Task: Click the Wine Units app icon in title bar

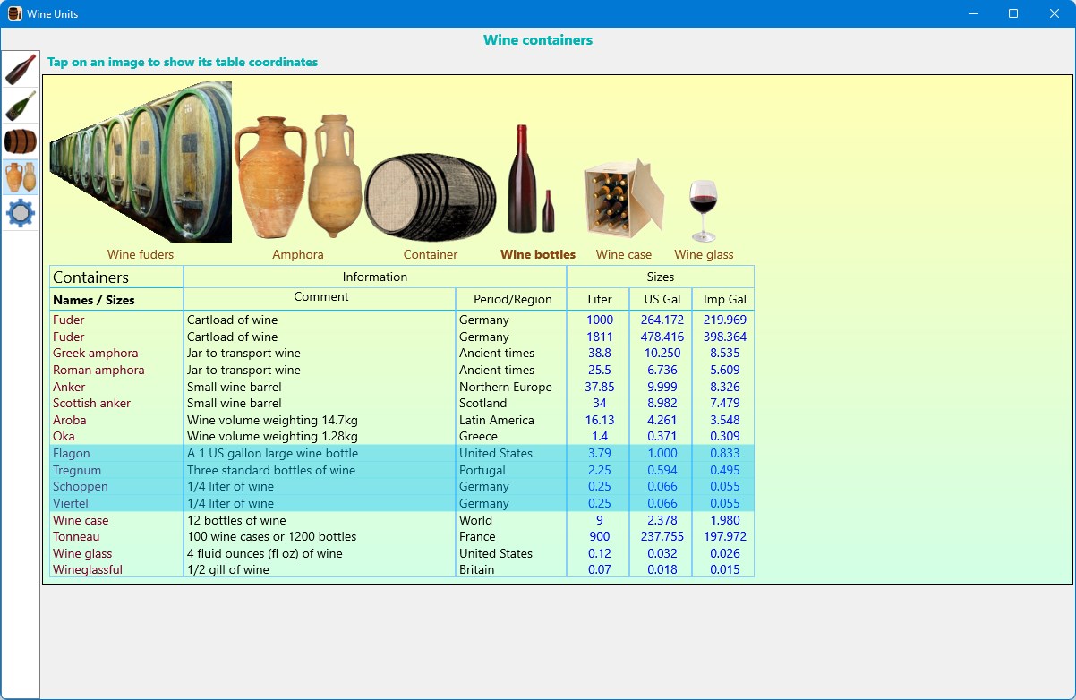Action: click(15, 13)
